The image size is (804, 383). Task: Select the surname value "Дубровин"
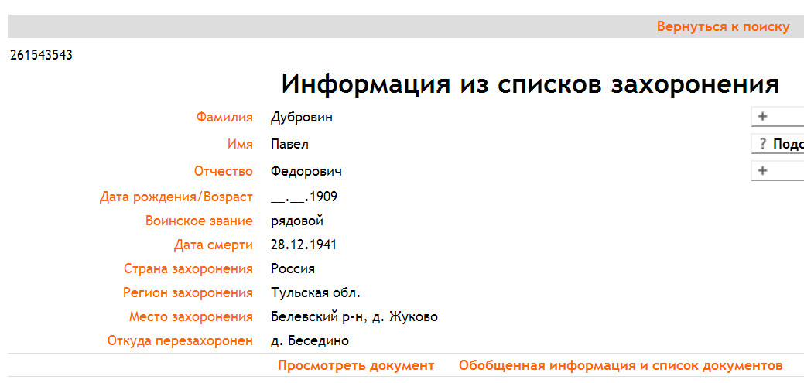click(302, 118)
